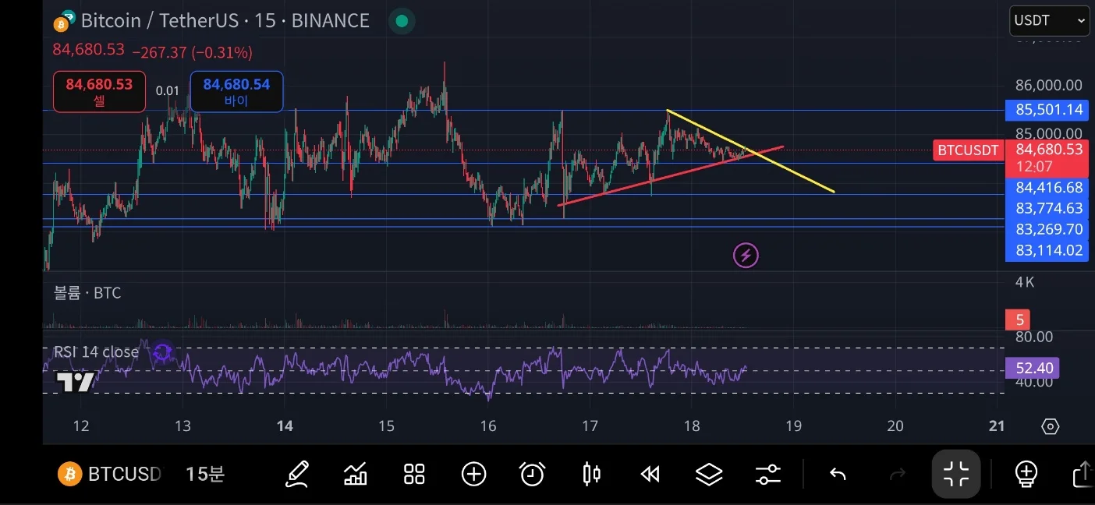The image size is (1095, 505).
Task: Open the 15분 timeframe selector
Action: click(205, 474)
